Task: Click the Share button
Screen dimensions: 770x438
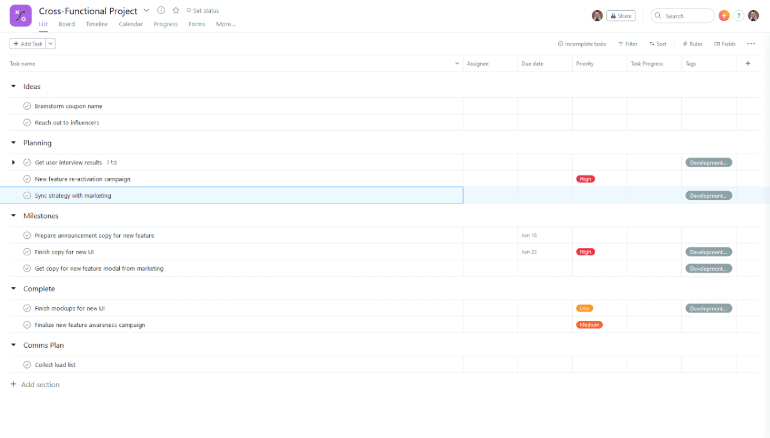Action: (x=621, y=16)
